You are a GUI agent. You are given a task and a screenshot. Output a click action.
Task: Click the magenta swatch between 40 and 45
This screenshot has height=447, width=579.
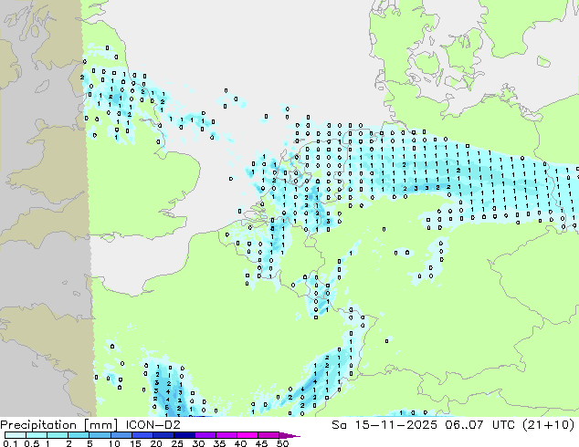(247, 435)
